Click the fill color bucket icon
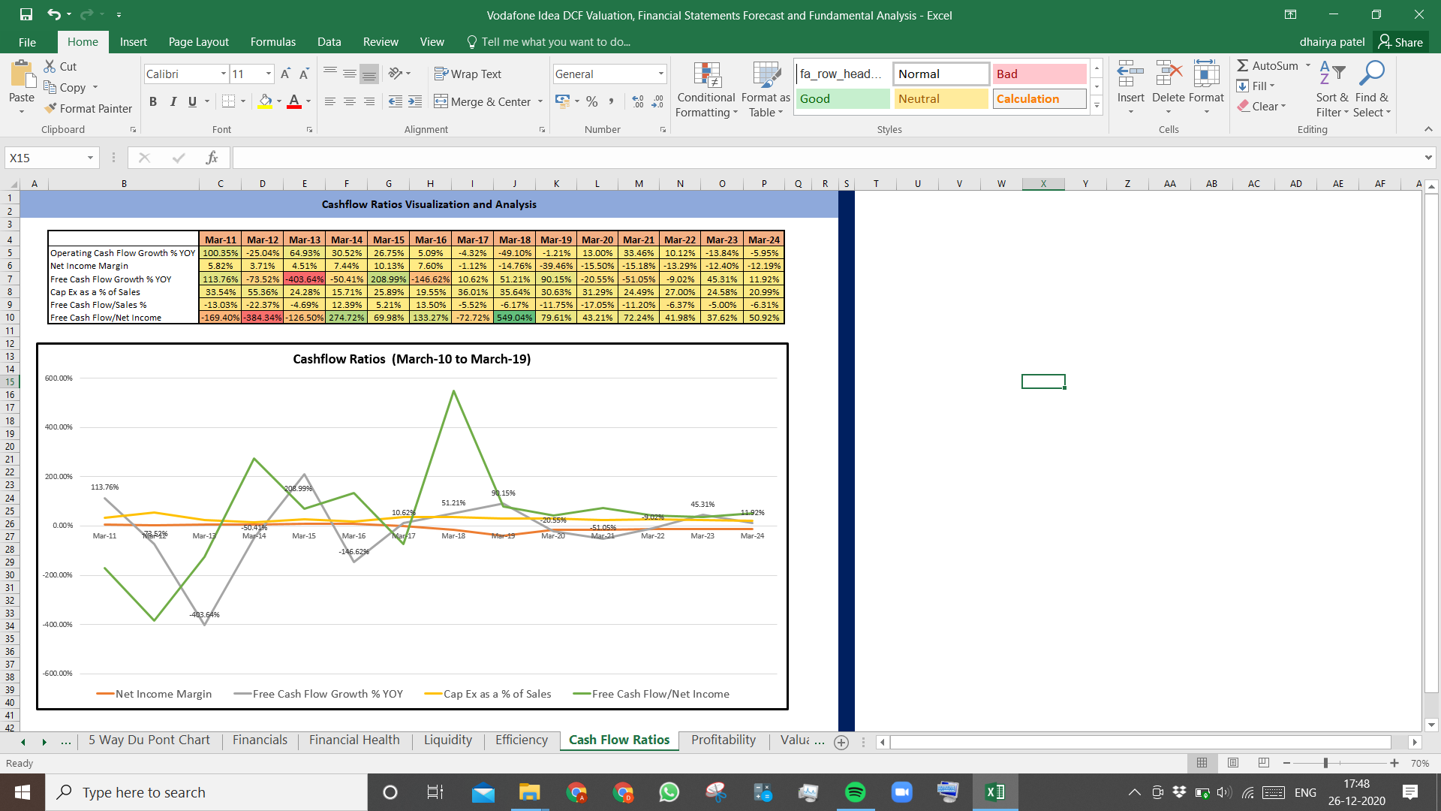Viewport: 1441px width, 811px height. point(265,101)
